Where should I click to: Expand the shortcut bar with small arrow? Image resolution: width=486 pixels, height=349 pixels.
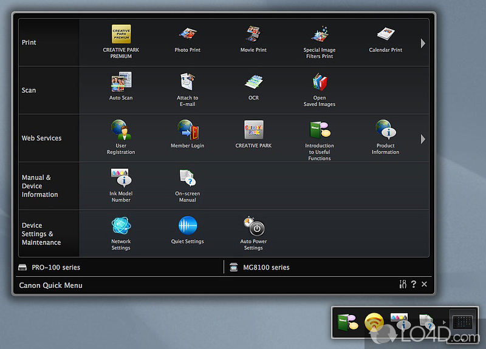click(x=444, y=322)
